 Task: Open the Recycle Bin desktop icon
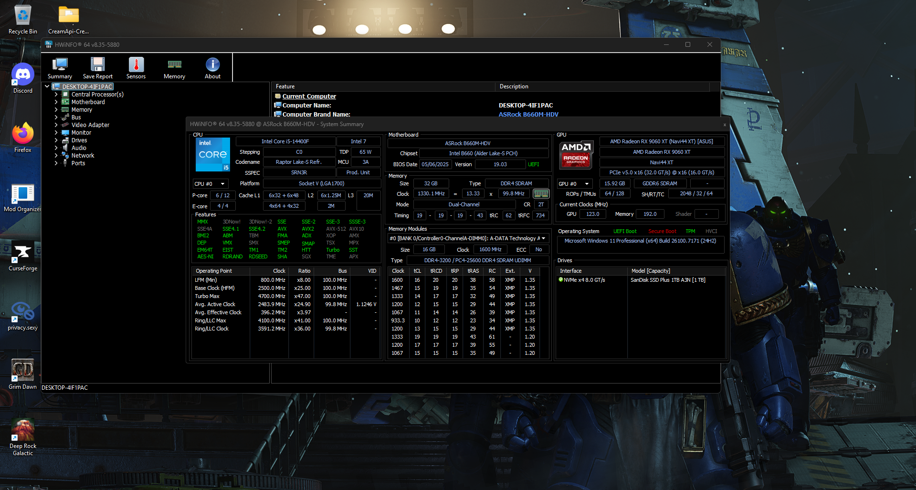pos(23,20)
